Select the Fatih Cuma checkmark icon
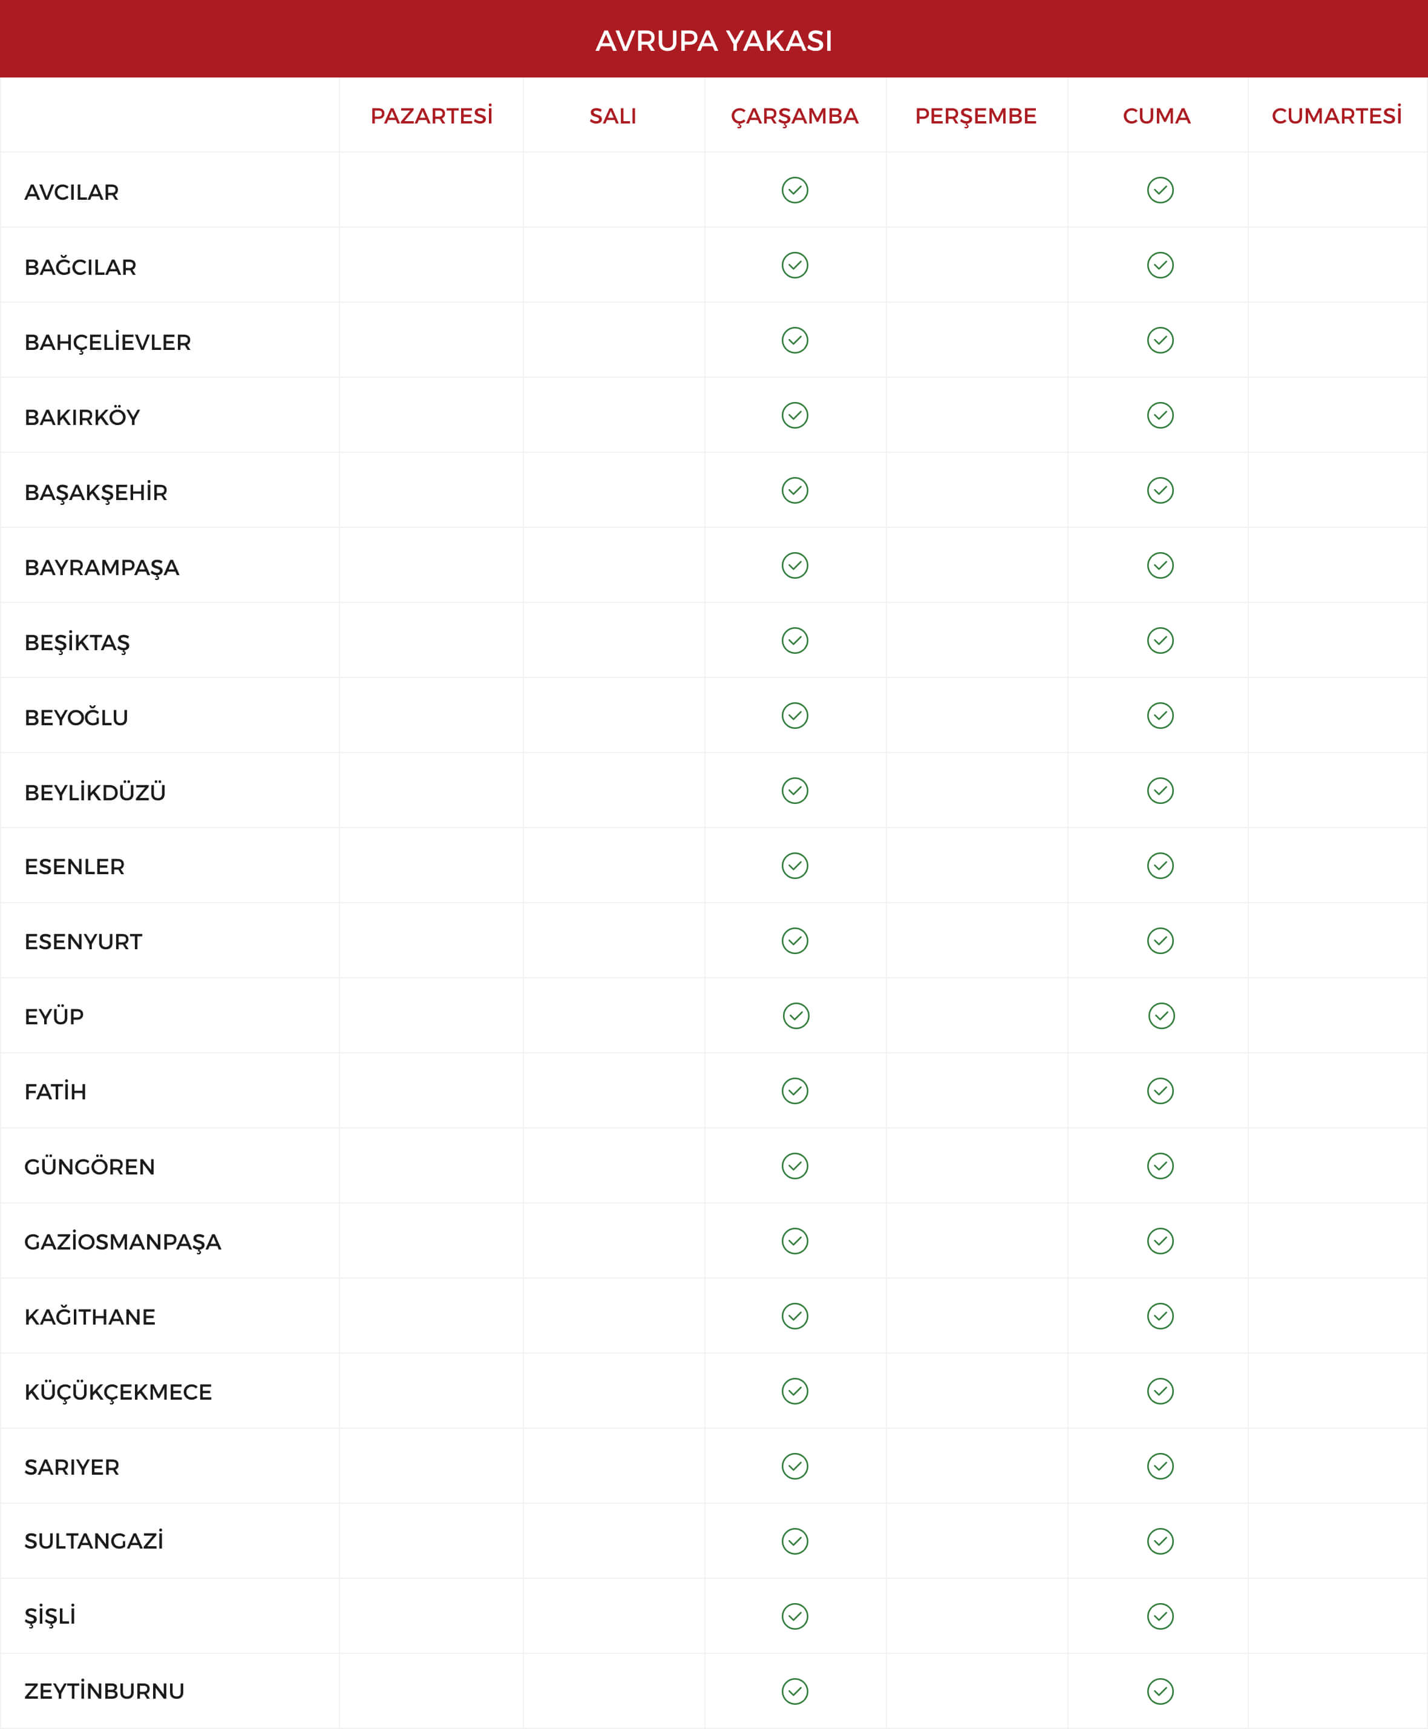The width and height of the screenshot is (1428, 1729). [x=1160, y=1090]
